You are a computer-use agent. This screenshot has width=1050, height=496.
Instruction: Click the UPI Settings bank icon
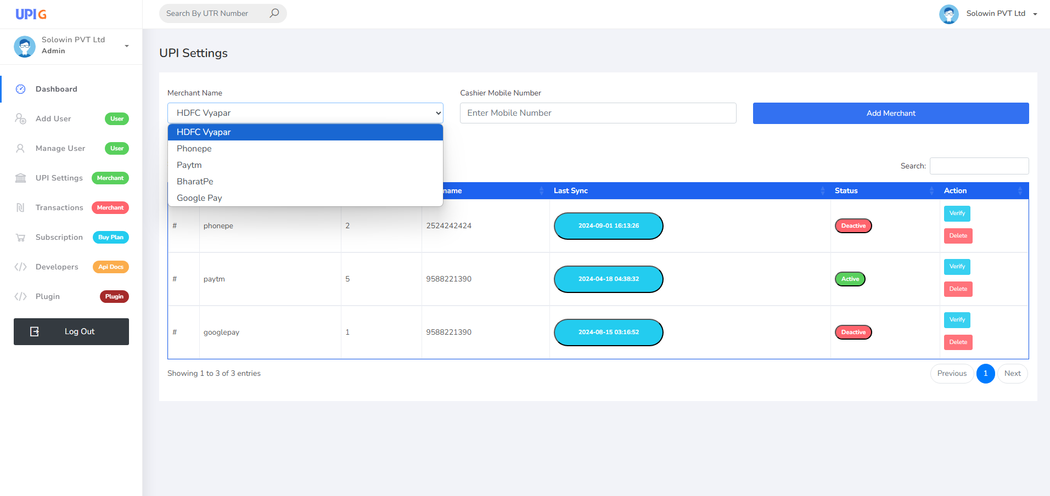point(21,178)
